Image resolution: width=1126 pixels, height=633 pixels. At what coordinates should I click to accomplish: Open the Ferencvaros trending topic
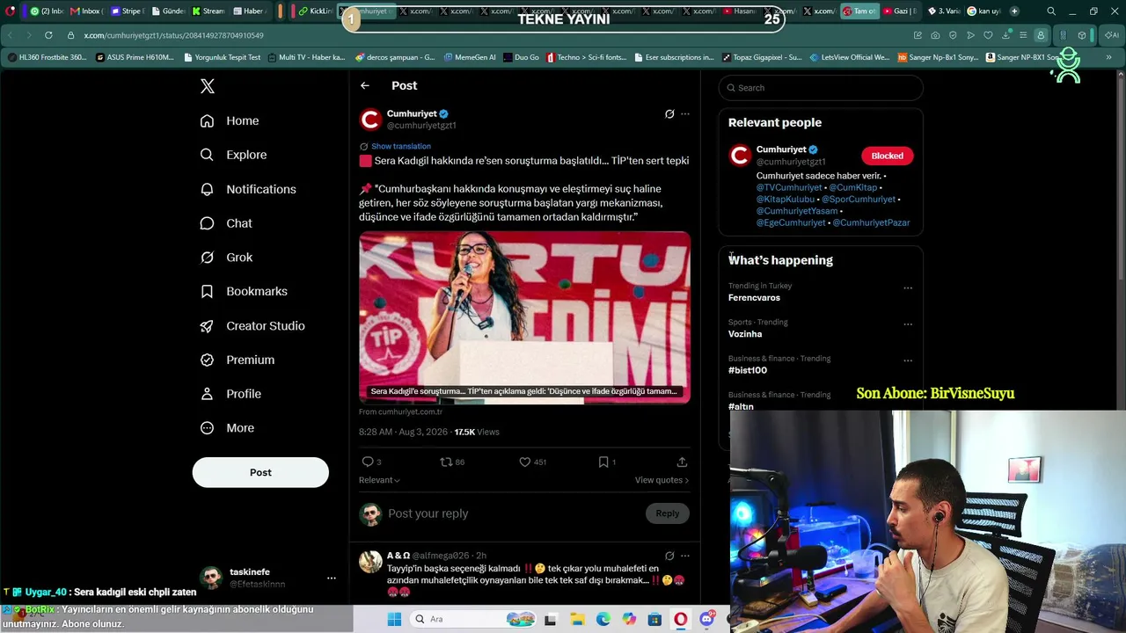click(754, 298)
